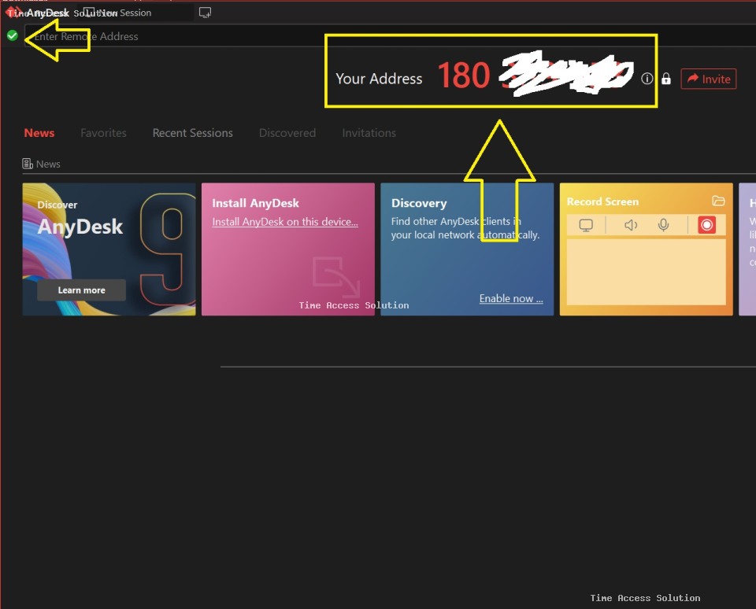This screenshot has height=609, width=756.
Task: Go to the Invitations tab
Action: click(369, 133)
